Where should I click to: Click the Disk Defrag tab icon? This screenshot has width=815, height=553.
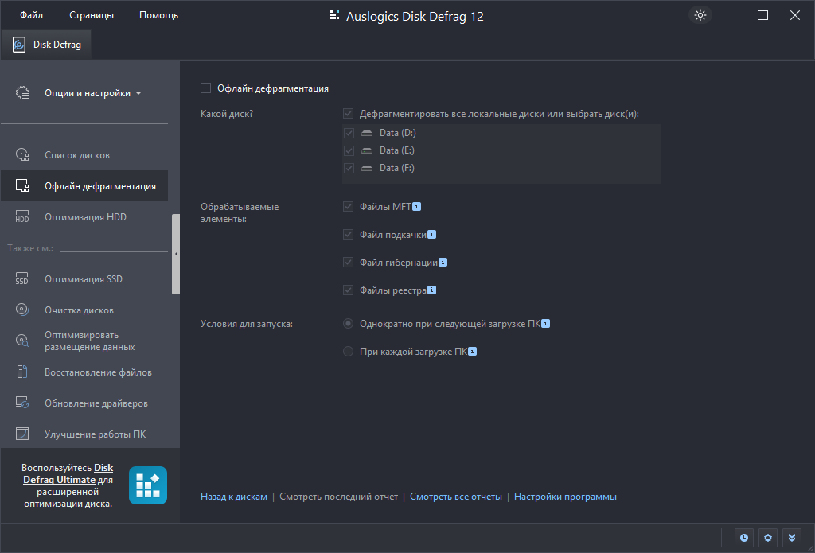[19, 45]
